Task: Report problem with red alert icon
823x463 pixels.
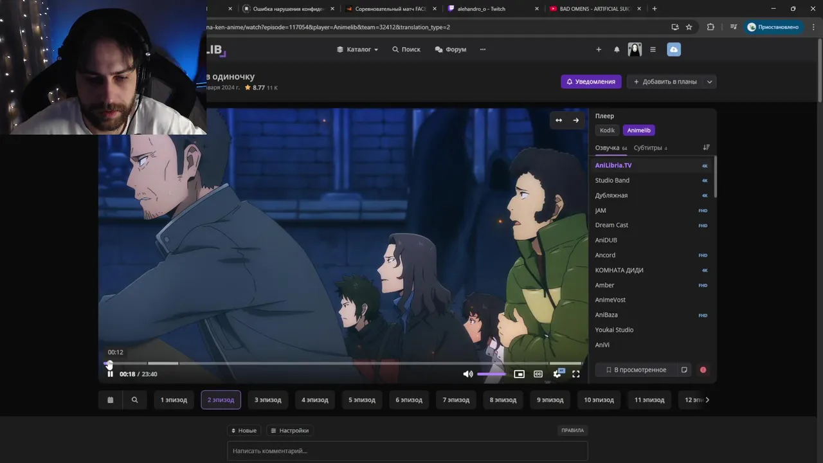Action: (703, 370)
